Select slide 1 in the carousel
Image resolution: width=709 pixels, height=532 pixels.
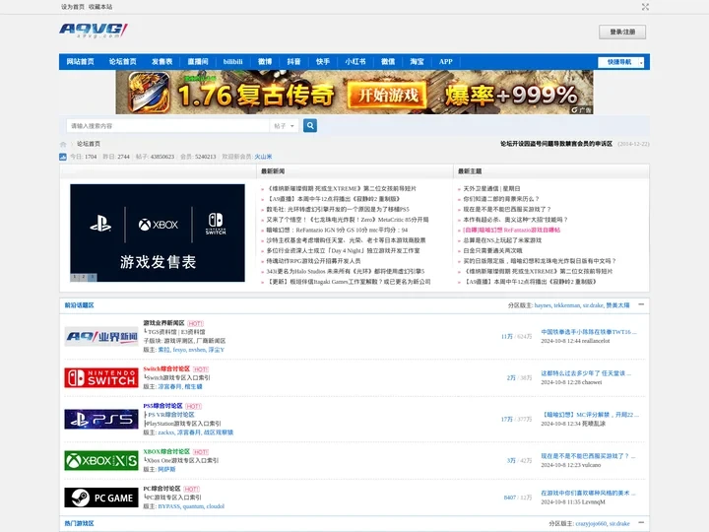tap(75, 277)
